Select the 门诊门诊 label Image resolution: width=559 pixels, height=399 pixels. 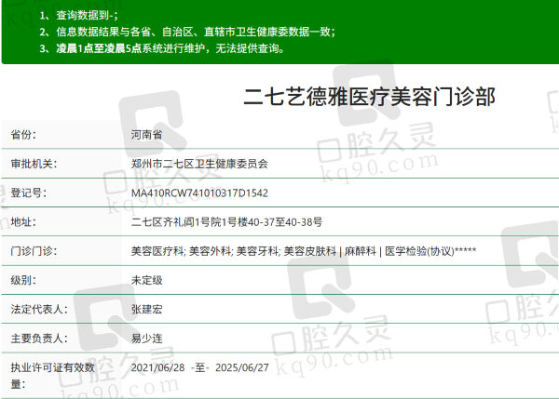click(x=34, y=251)
